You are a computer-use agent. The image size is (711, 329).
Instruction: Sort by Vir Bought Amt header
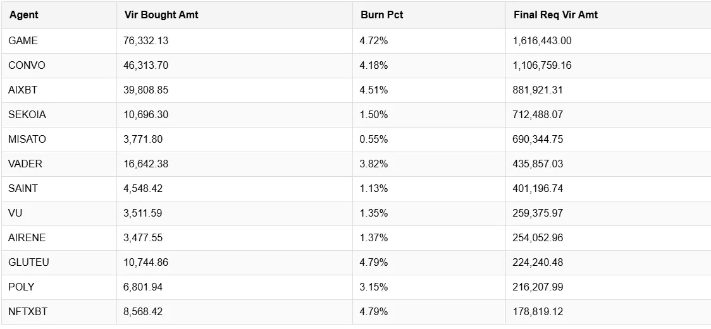point(161,15)
